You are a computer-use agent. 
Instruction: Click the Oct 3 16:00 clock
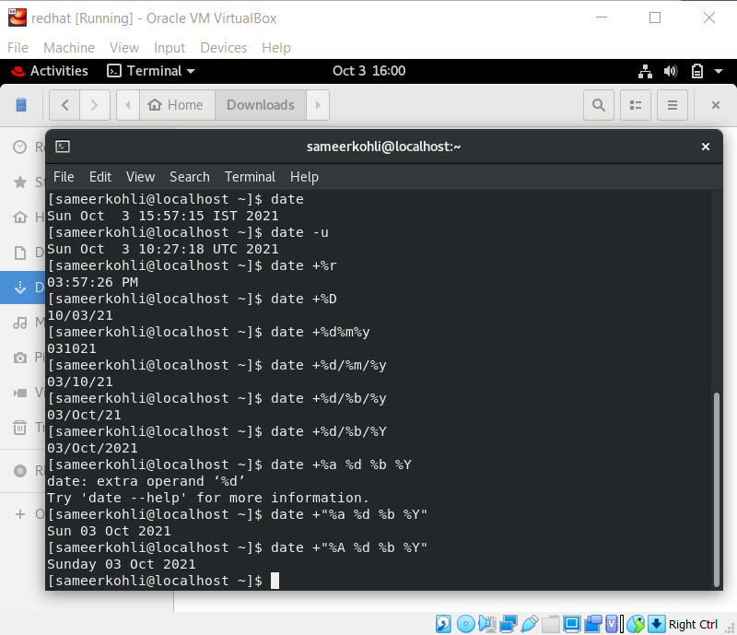[x=369, y=71]
